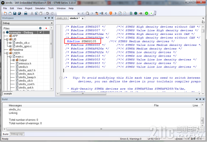Click the Debug without Downloading icon

click(x=151, y=13)
